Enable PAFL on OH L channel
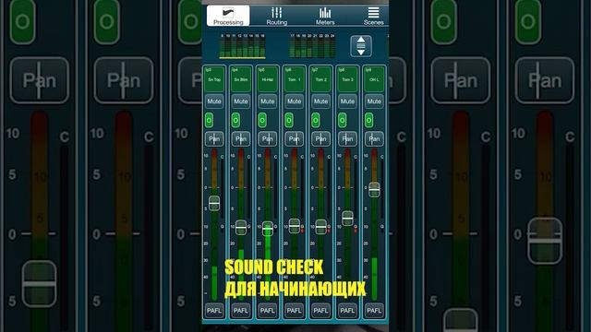Viewport: 591px width, 332px height. pyautogui.click(x=374, y=311)
